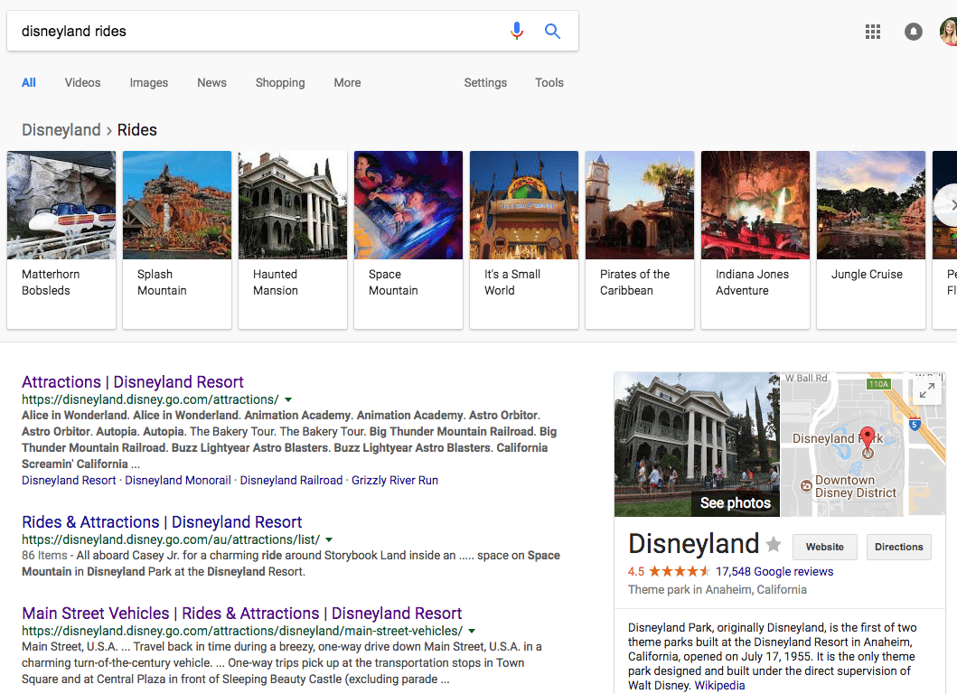The image size is (957, 694).
Task: Open the Tools menu
Action: click(x=549, y=82)
